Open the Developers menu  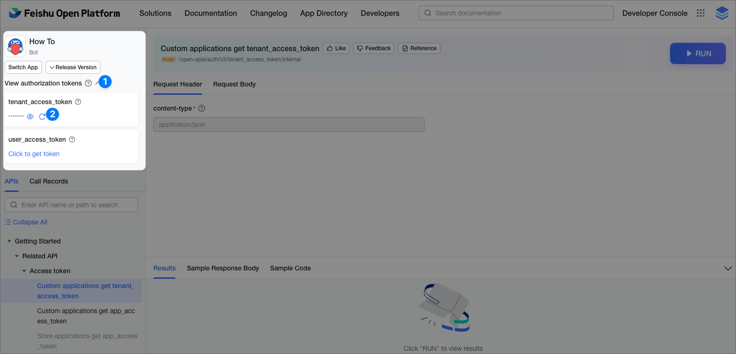point(380,13)
